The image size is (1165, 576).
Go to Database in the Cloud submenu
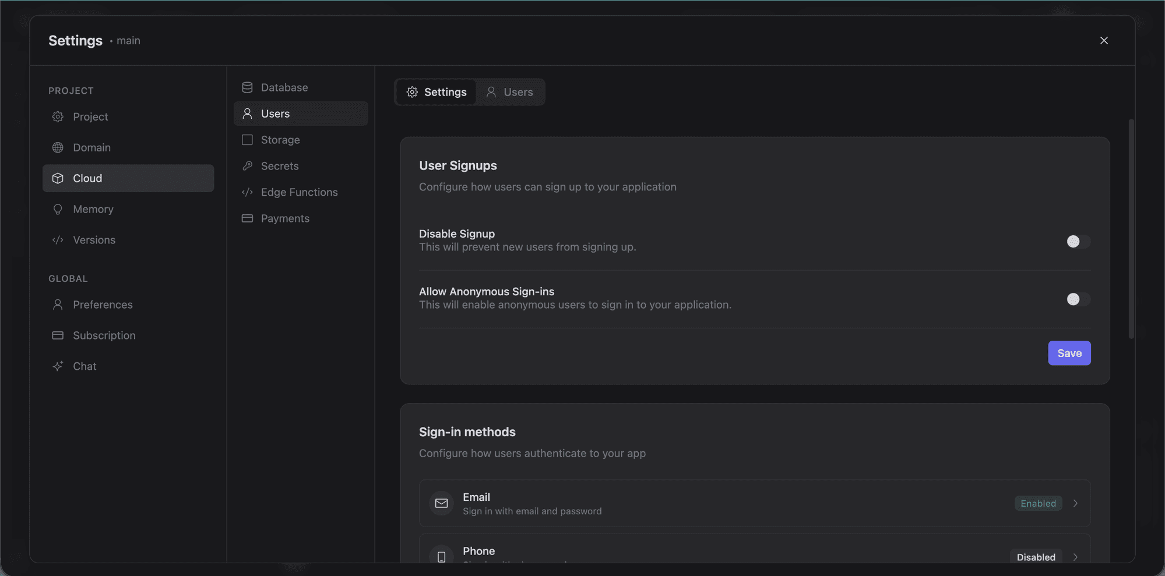[x=301, y=87]
